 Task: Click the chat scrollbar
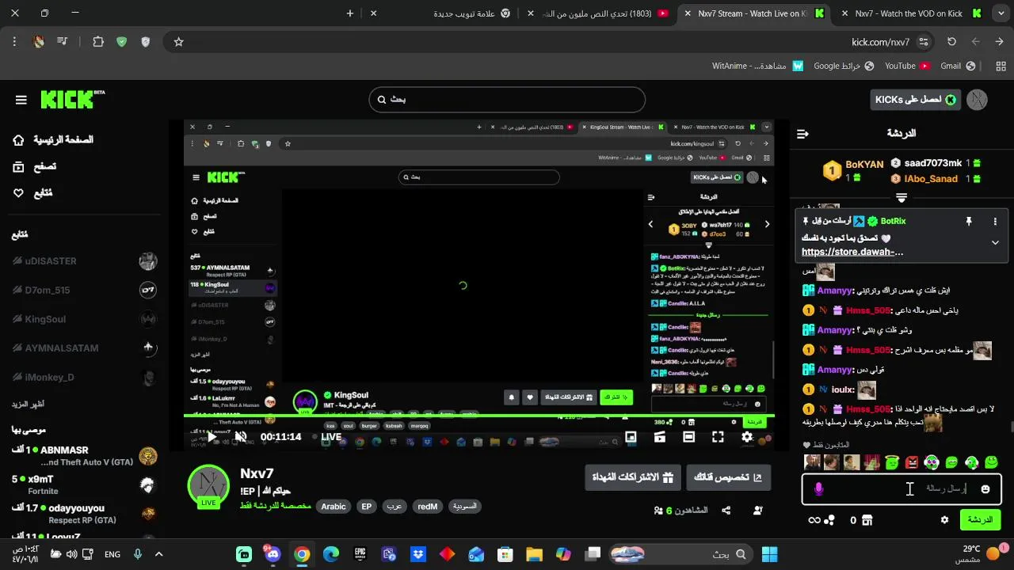coord(1011,427)
